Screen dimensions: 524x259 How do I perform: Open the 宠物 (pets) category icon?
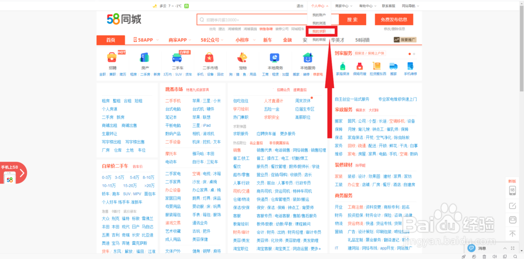tap(242, 58)
